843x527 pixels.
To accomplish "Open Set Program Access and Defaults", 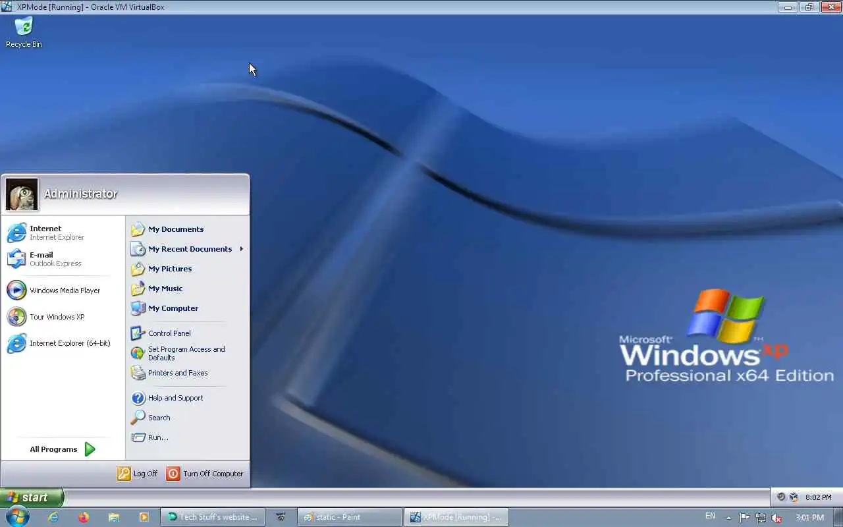I will pyautogui.click(x=188, y=353).
